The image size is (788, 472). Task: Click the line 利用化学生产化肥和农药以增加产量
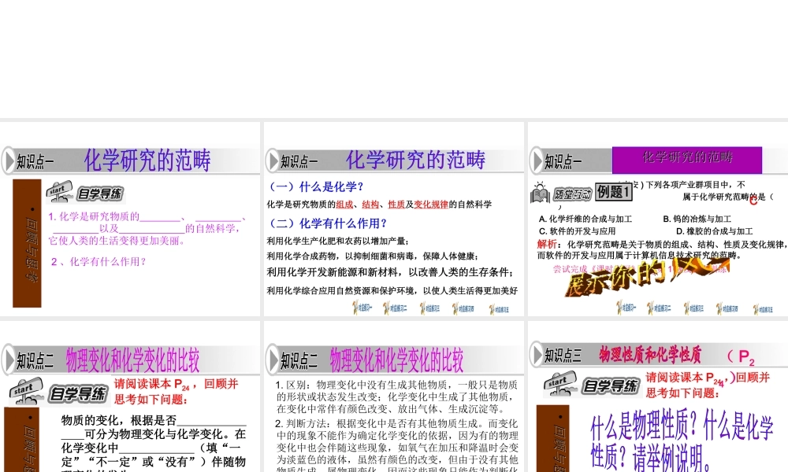(338, 241)
